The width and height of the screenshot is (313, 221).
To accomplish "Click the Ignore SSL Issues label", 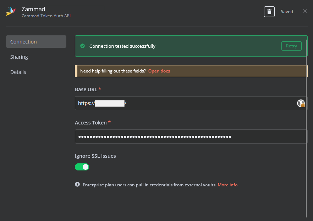I will click(x=95, y=156).
